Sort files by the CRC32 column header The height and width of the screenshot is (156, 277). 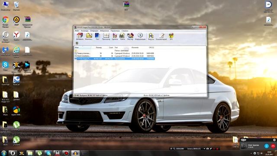pyautogui.click(x=151, y=48)
